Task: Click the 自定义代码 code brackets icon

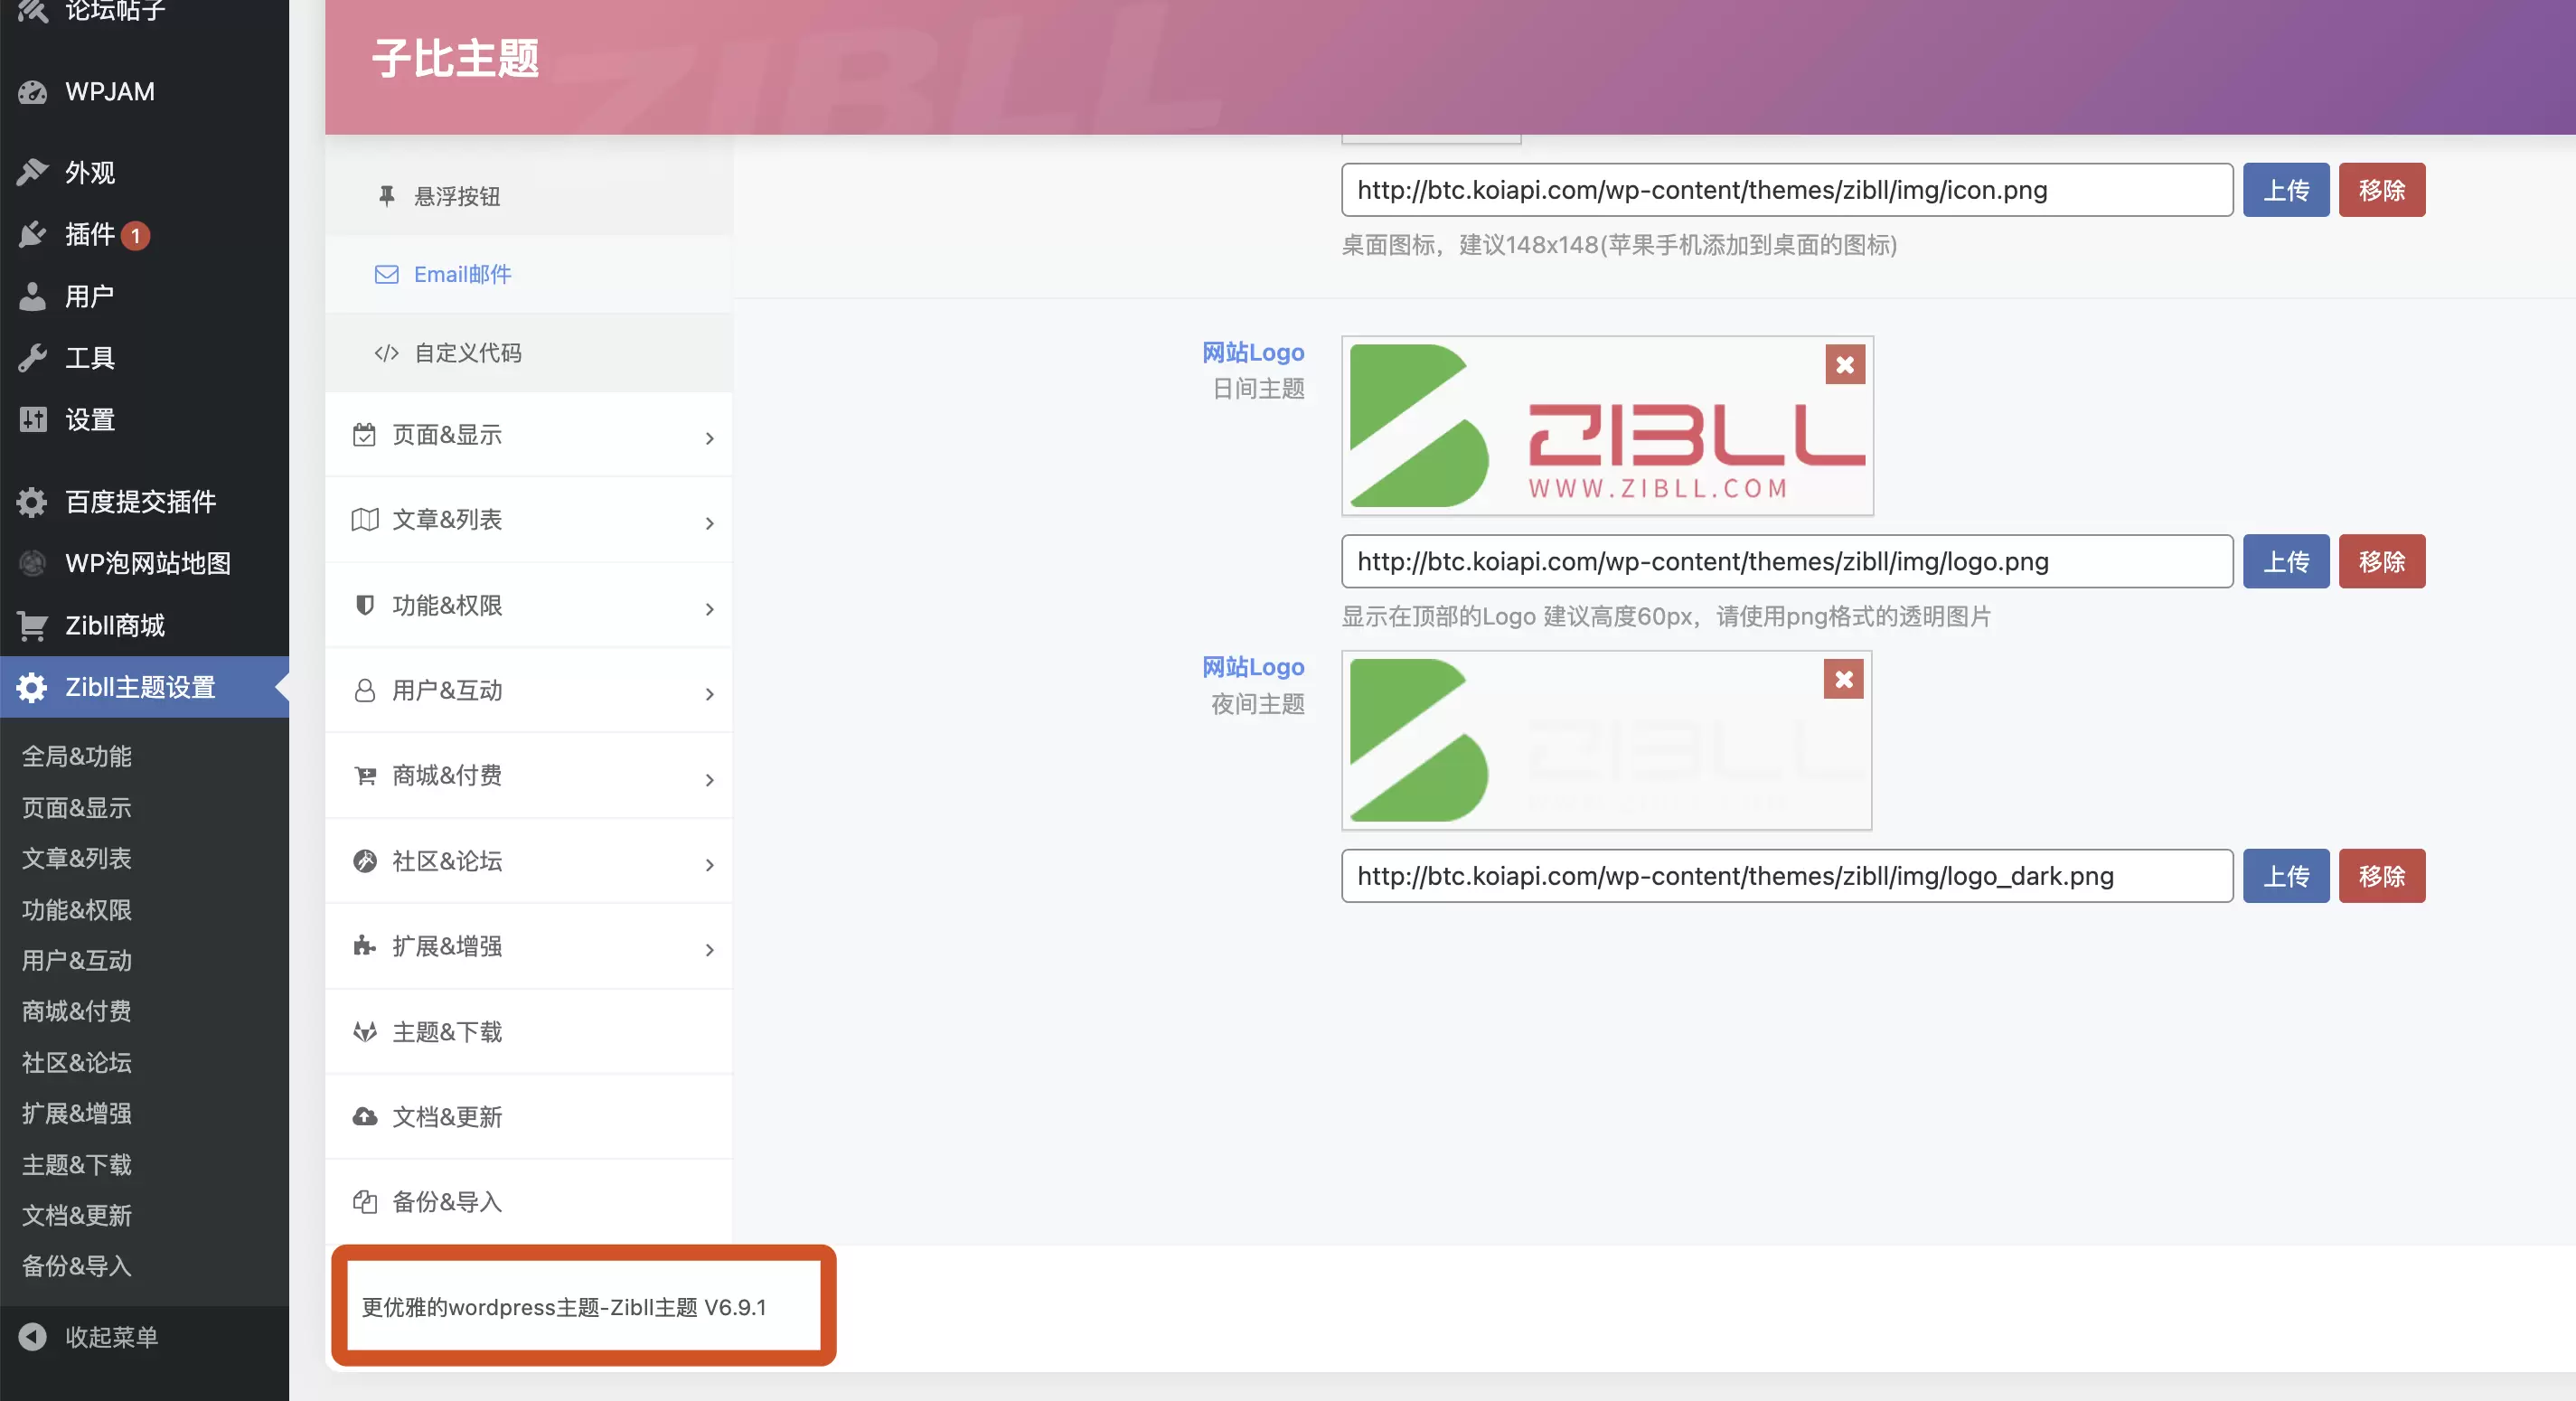Action: click(386, 353)
